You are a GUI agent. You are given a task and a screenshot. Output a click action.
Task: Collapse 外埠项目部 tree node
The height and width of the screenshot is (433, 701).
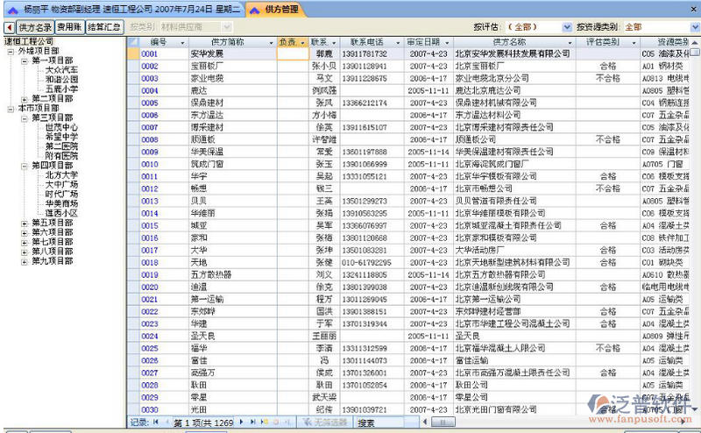coord(11,52)
